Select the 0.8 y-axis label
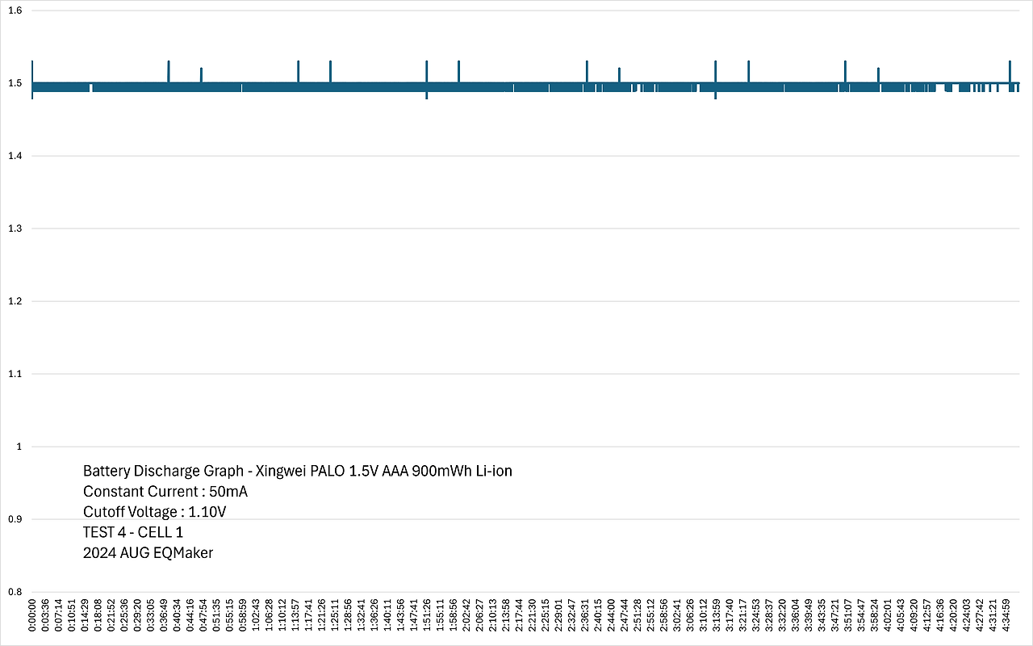 (15, 592)
